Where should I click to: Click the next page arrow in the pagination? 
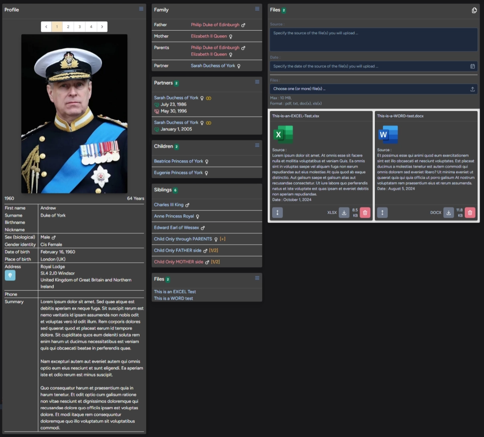102,27
